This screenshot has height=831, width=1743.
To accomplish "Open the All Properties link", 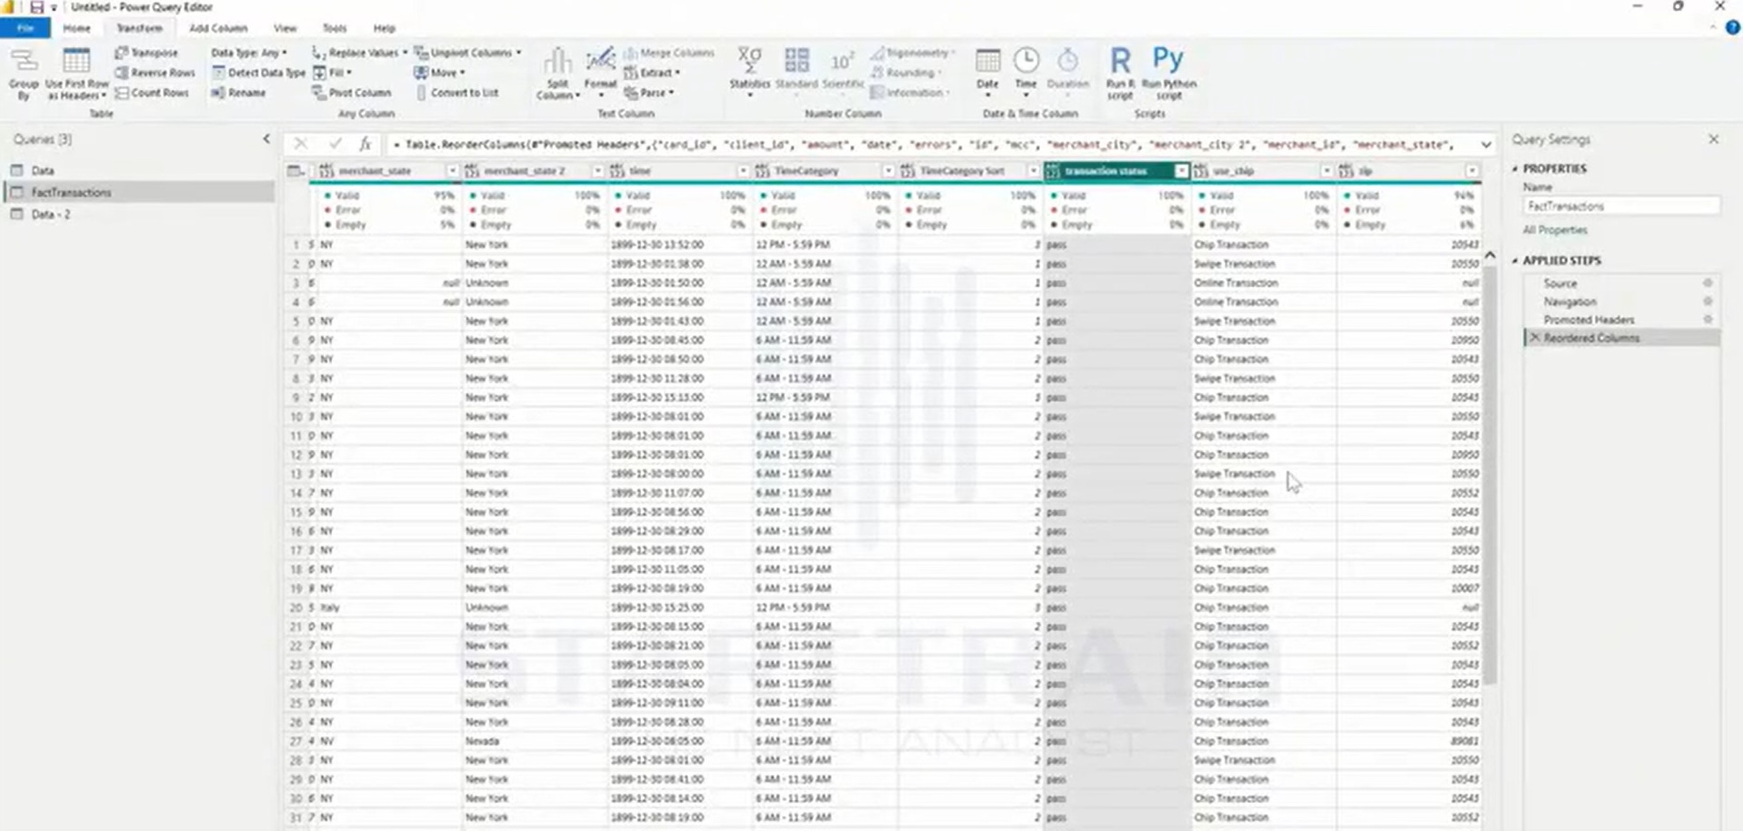I will [1555, 230].
